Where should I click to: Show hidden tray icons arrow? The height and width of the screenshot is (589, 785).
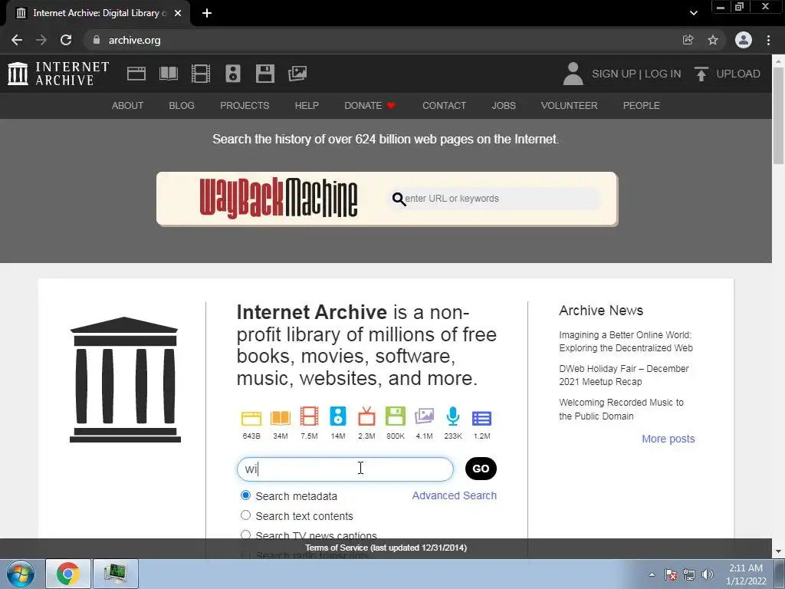tap(652, 574)
